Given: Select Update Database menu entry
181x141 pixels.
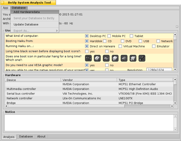Looking at the screenshot, I should pos(26,24).
